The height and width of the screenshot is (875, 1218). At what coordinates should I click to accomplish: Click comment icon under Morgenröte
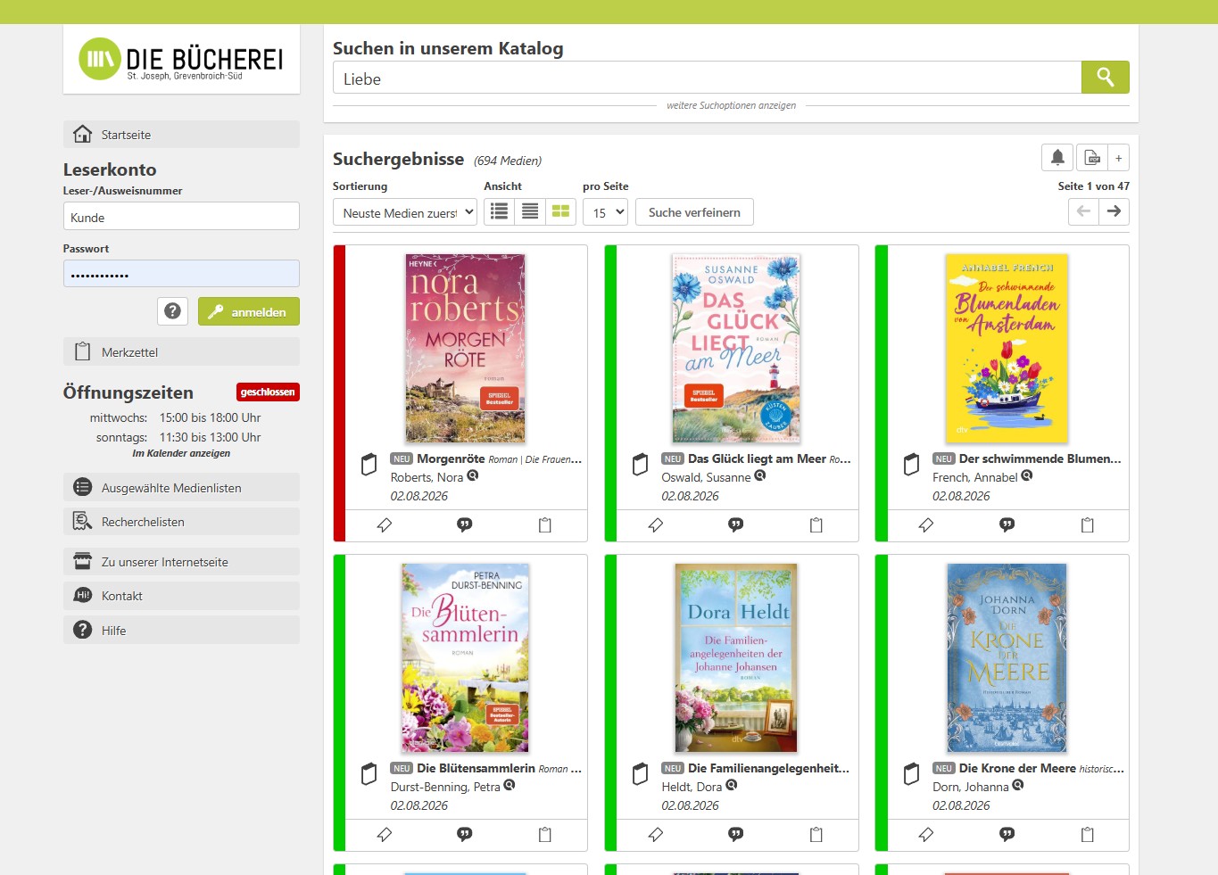click(x=465, y=524)
